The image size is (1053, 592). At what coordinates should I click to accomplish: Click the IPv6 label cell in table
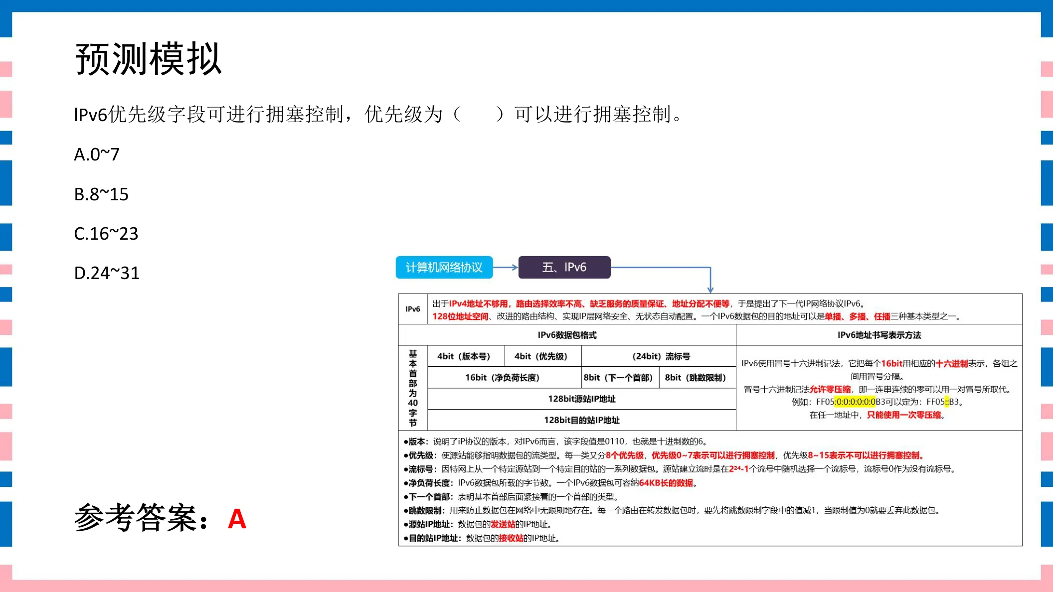pos(413,309)
